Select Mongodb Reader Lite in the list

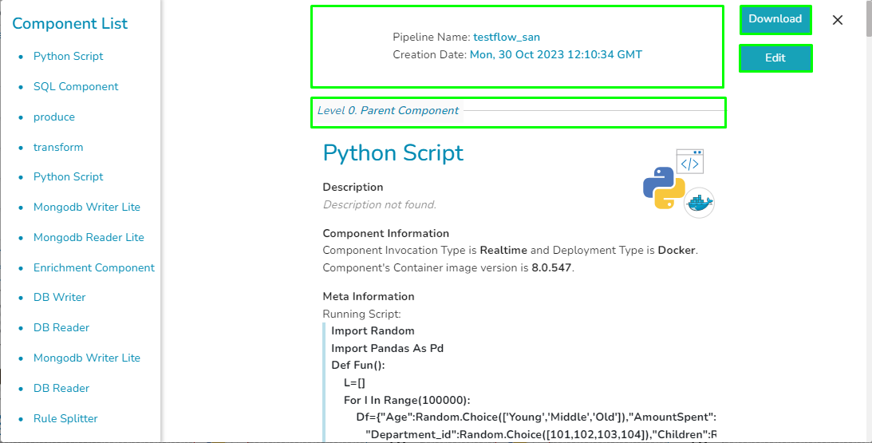(x=89, y=237)
